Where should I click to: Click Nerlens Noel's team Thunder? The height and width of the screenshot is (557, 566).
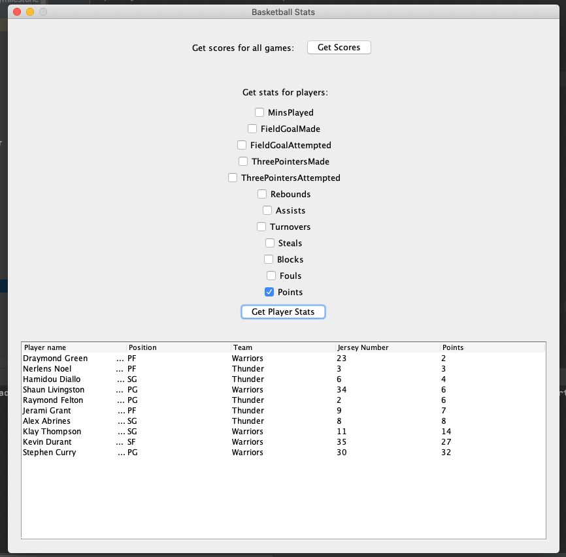click(248, 369)
